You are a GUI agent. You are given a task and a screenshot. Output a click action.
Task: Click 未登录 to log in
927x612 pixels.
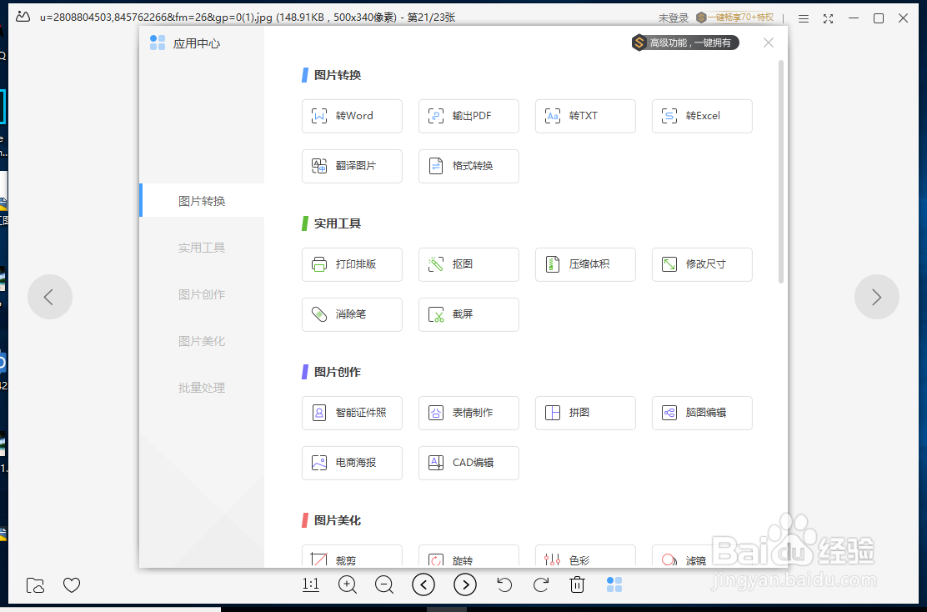[674, 18]
